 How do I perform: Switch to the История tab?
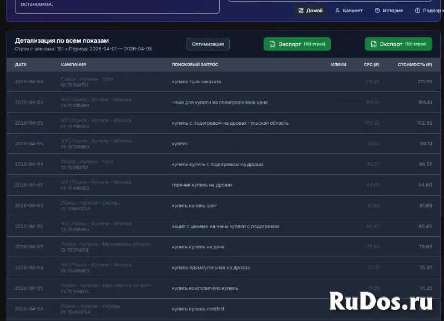[389, 11]
